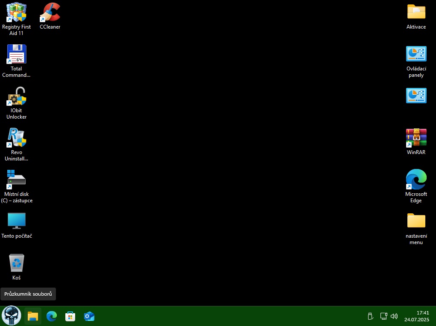This screenshot has width=436, height=326.
Task: Click the WinRAR desktop shortcut
Action: (x=416, y=138)
